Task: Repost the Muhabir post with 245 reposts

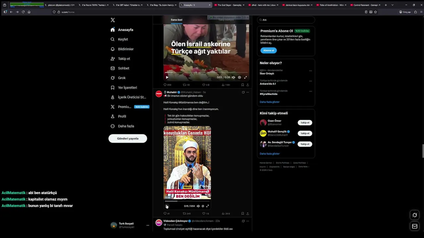Action: click(186, 214)
